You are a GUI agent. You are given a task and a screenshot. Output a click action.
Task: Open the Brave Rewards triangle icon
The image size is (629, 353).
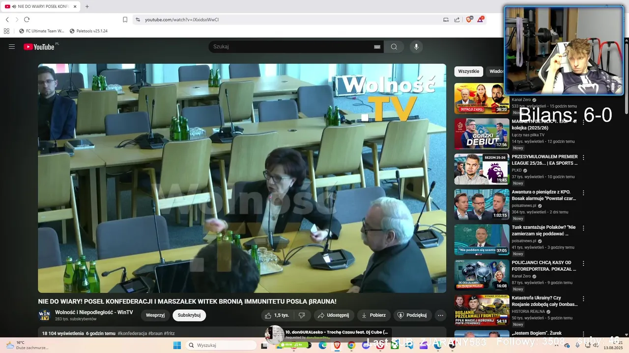click(x=481, y=19)
